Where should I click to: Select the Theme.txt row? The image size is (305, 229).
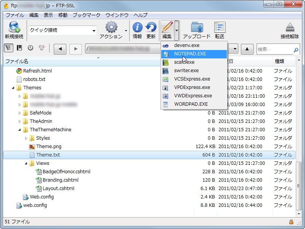[149, 155]
